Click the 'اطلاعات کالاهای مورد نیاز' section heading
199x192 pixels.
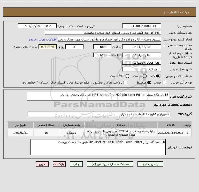(x=172, y=105)
